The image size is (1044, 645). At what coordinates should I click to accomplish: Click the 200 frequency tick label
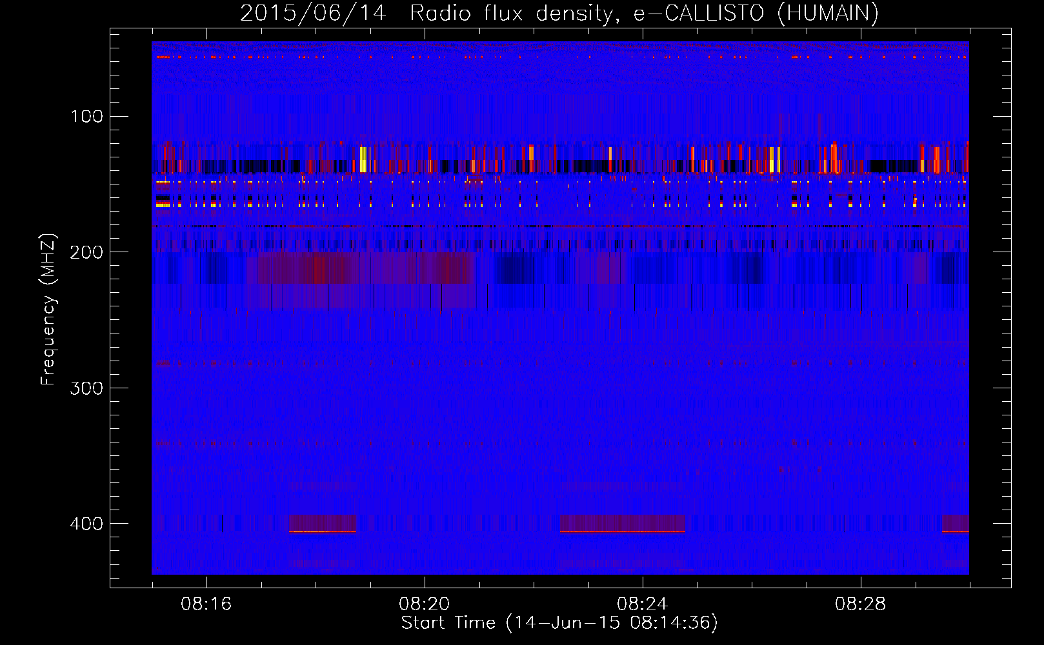86,252
